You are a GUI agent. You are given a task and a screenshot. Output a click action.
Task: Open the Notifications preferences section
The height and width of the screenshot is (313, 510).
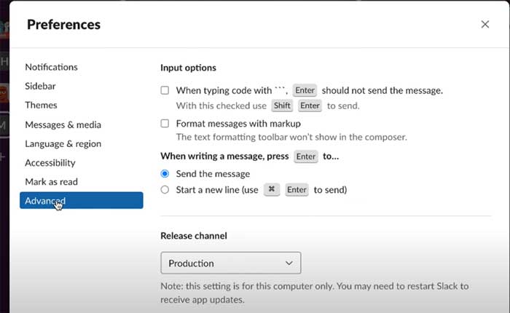point(52,67)
